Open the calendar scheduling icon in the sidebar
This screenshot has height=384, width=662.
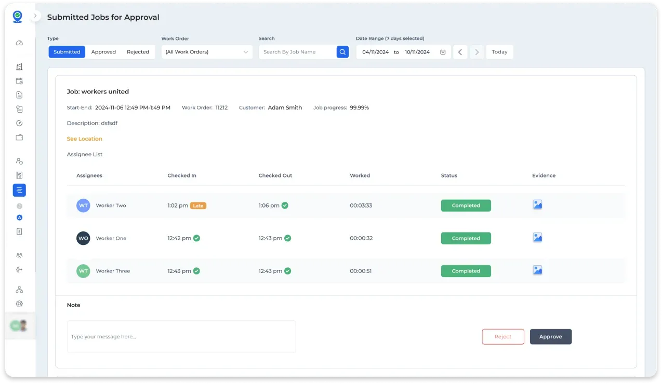pos(19,81)
